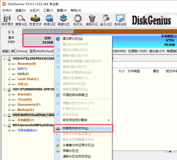
Task: Click the Search Partition (搜索分区) icon
Action: pyautogui.click(x=21, y=20)
